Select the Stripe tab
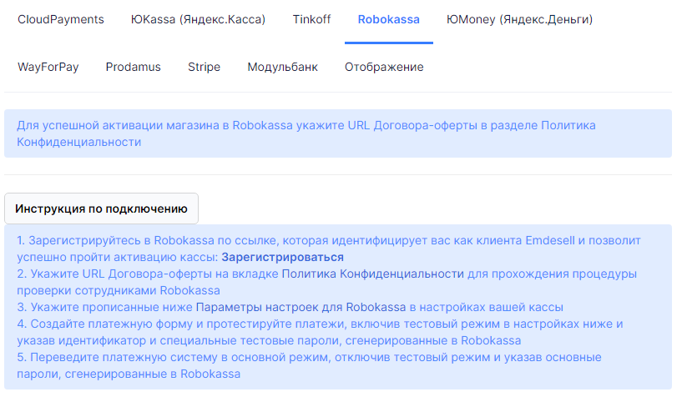This screenshot has height=397, width=682. (x=204, y=68)
